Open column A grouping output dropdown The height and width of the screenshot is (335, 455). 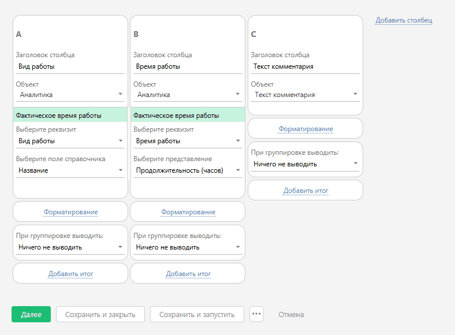click(x=70, y=247)
